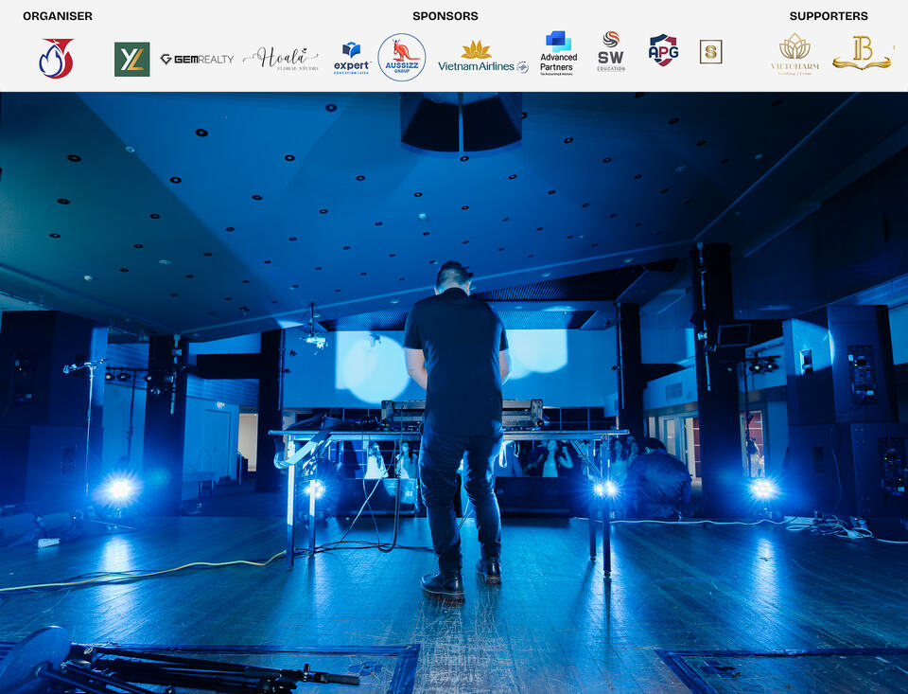Viewport: 908px width, 694px height.
Task: Click the SUPPORTERS heading
Action: point(829,16)
